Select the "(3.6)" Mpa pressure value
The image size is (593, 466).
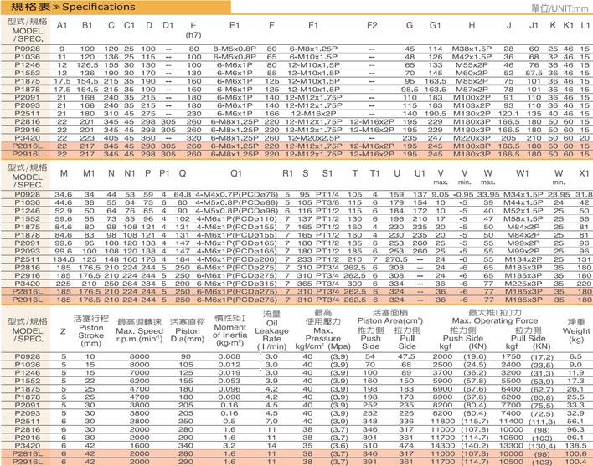pos(339,446)
